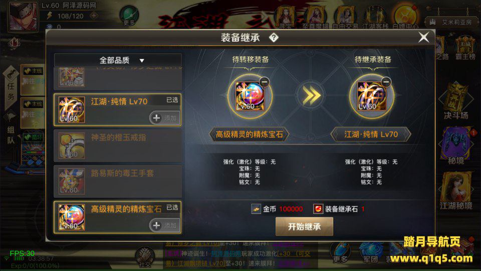
Task: Add stamina with the plus icon
Action: [94, 16]
